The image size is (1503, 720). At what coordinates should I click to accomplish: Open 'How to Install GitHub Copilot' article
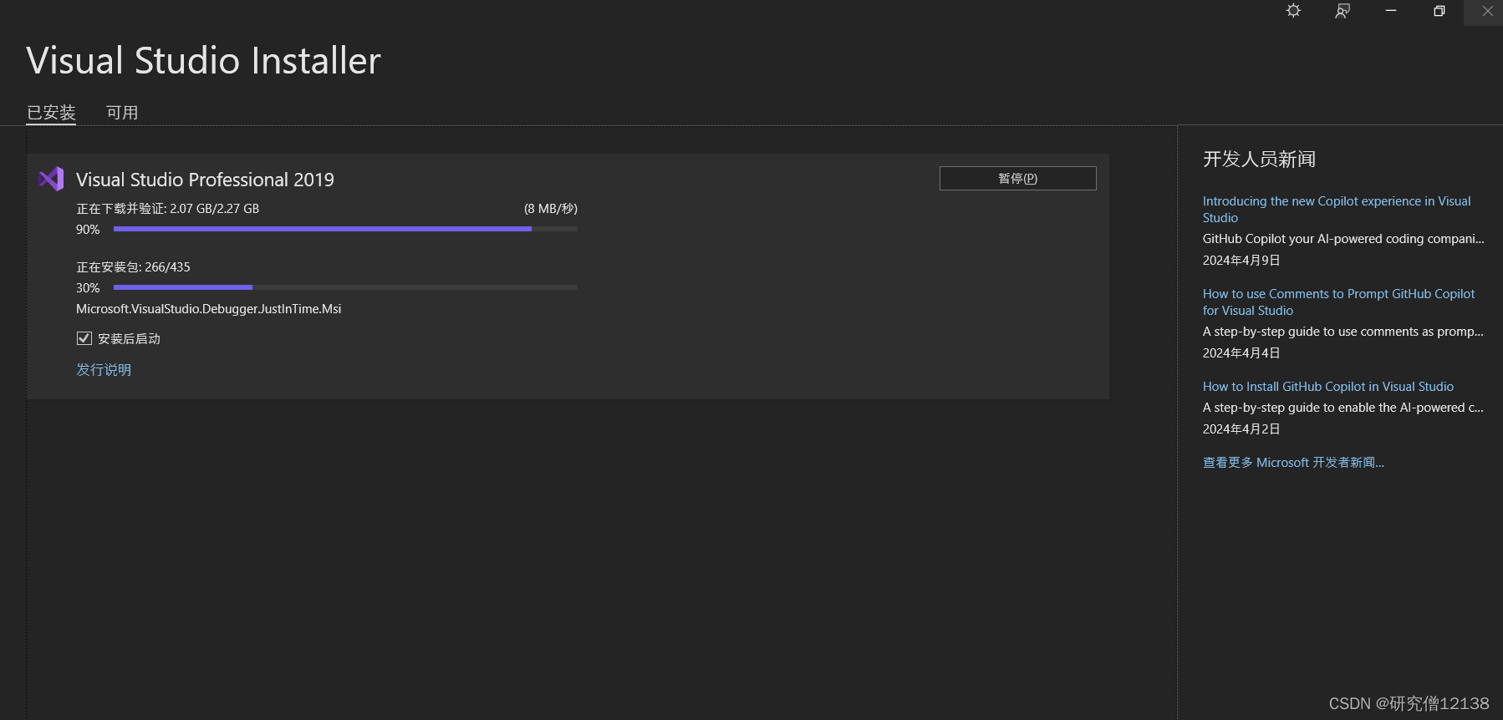pos(1327,387)
